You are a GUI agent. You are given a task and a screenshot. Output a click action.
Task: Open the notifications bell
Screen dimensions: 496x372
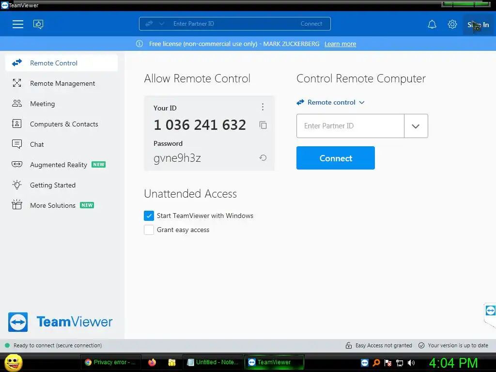tap(432, 24)
